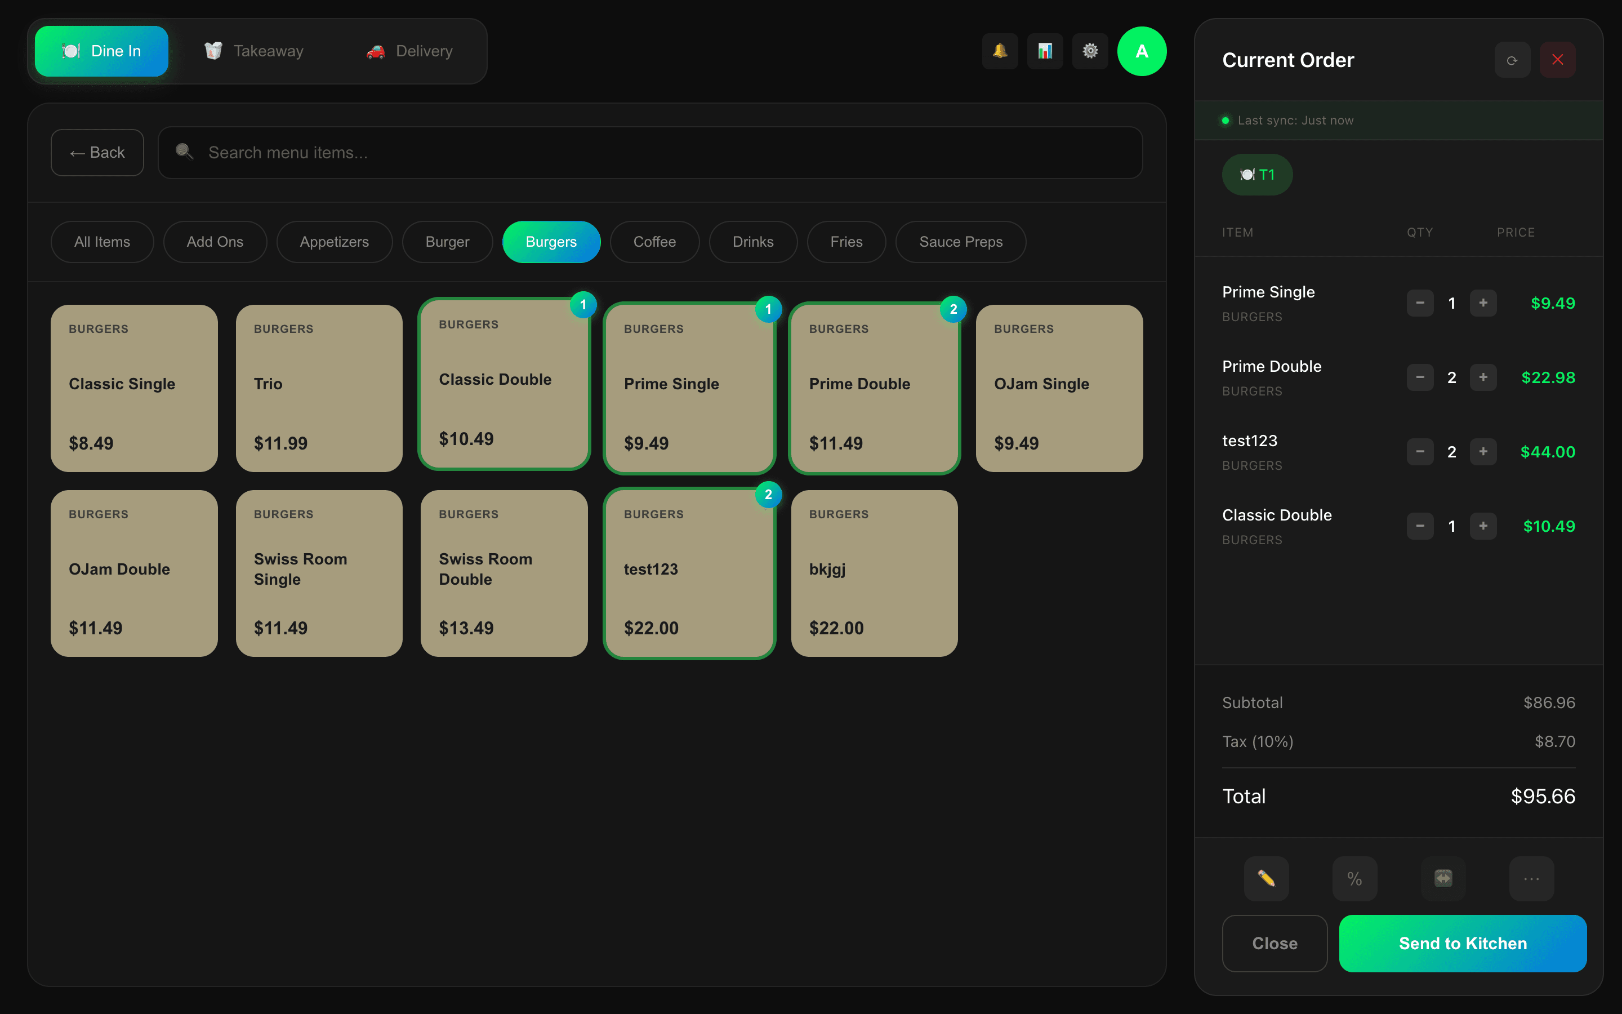Switch to Takeaway order mode
Image resolution: width=1622 pixels, height=1014 pixels.
click(x=254, y=51)
